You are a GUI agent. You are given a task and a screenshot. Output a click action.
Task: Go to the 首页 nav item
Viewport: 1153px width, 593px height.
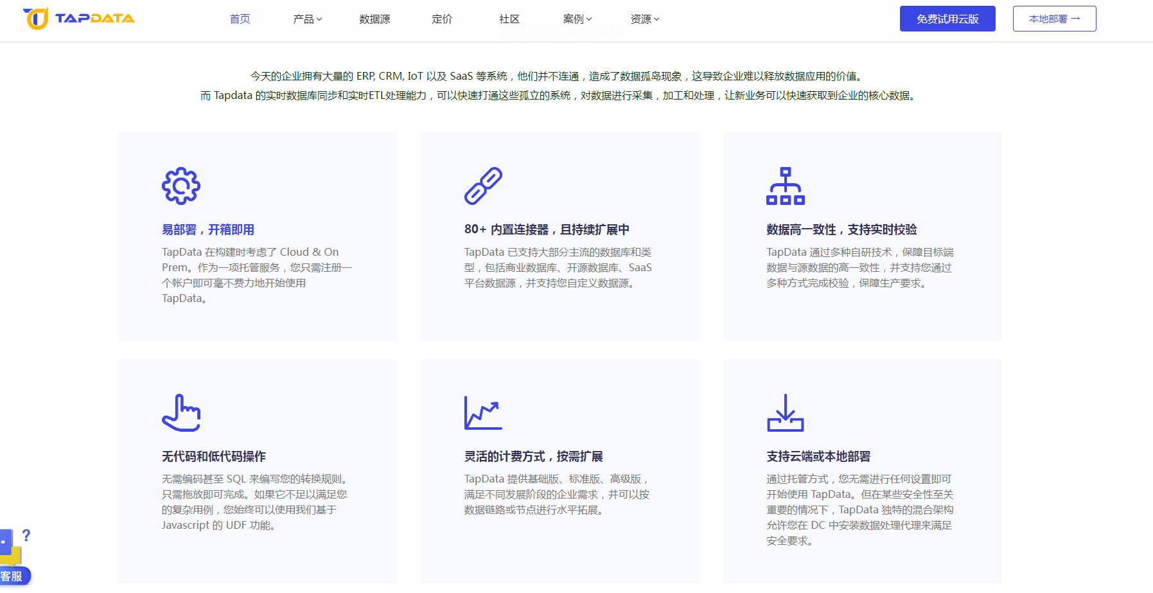[x=240, y=19]
